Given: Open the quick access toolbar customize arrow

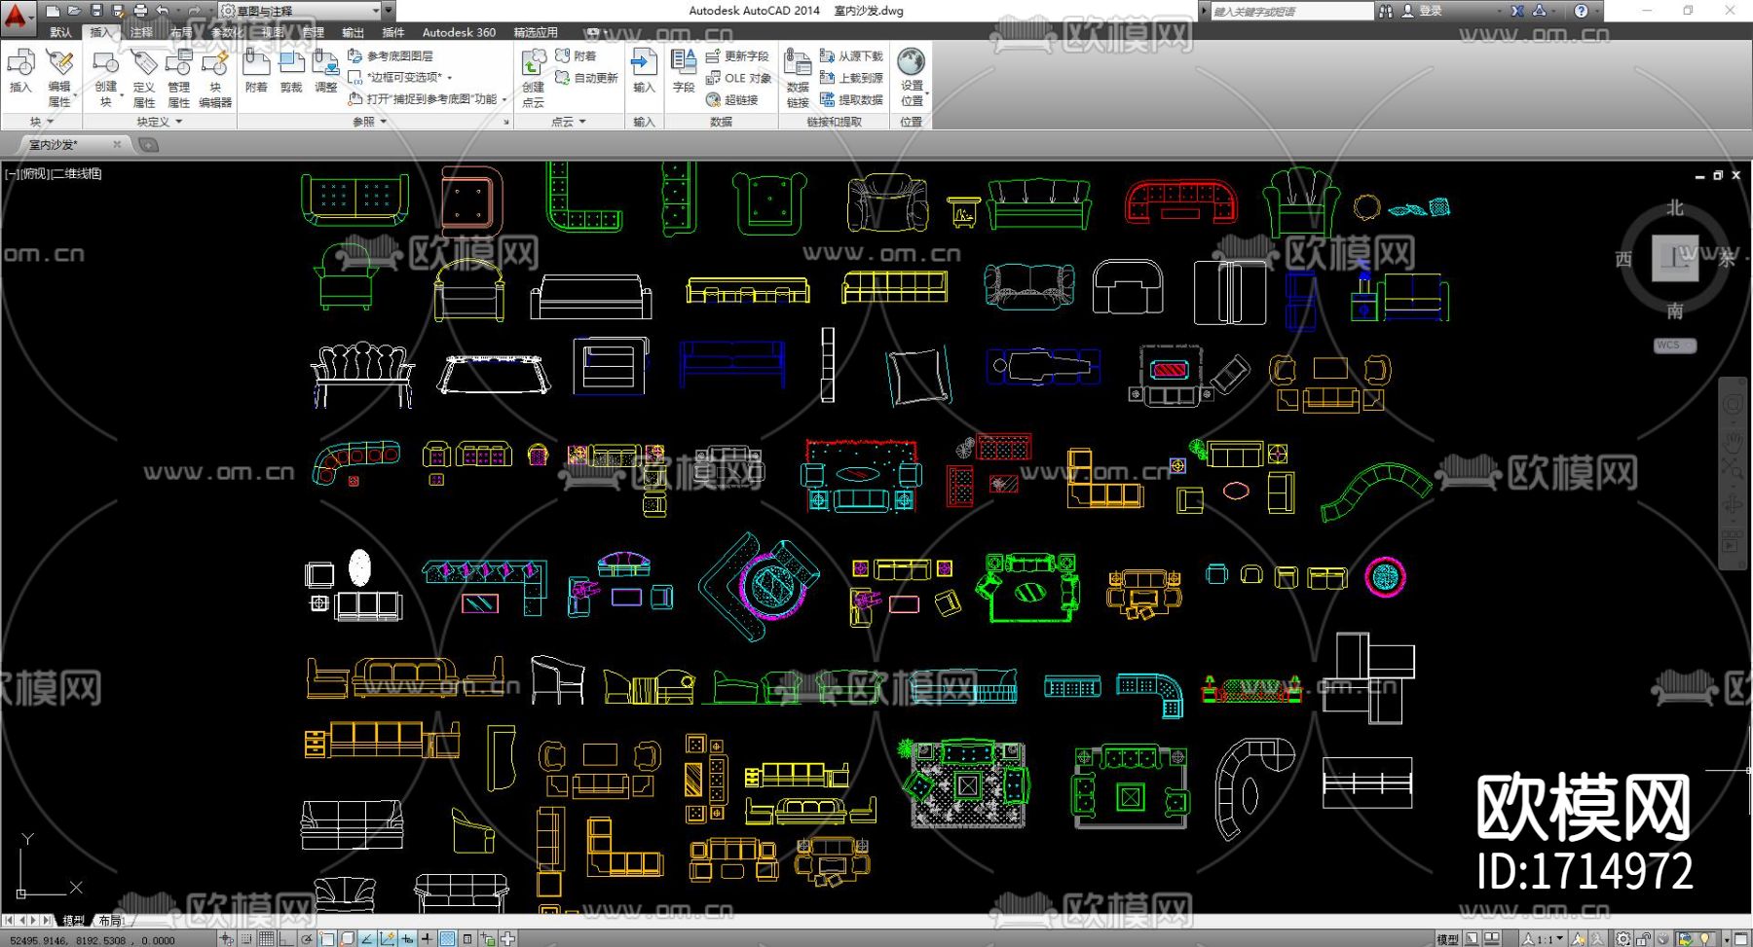Looking at the screenshot, I should (390, 11).
